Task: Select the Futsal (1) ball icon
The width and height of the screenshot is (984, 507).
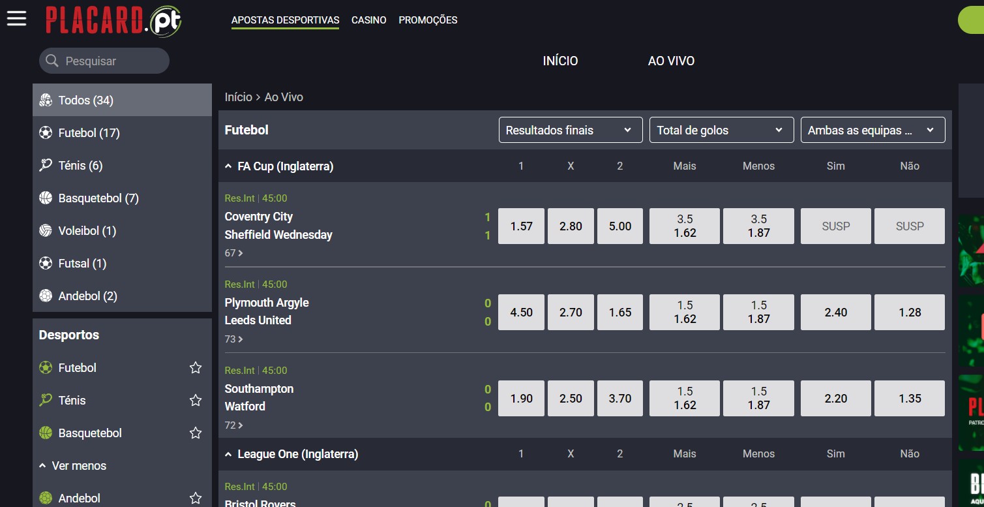Action: pos(46,263)
